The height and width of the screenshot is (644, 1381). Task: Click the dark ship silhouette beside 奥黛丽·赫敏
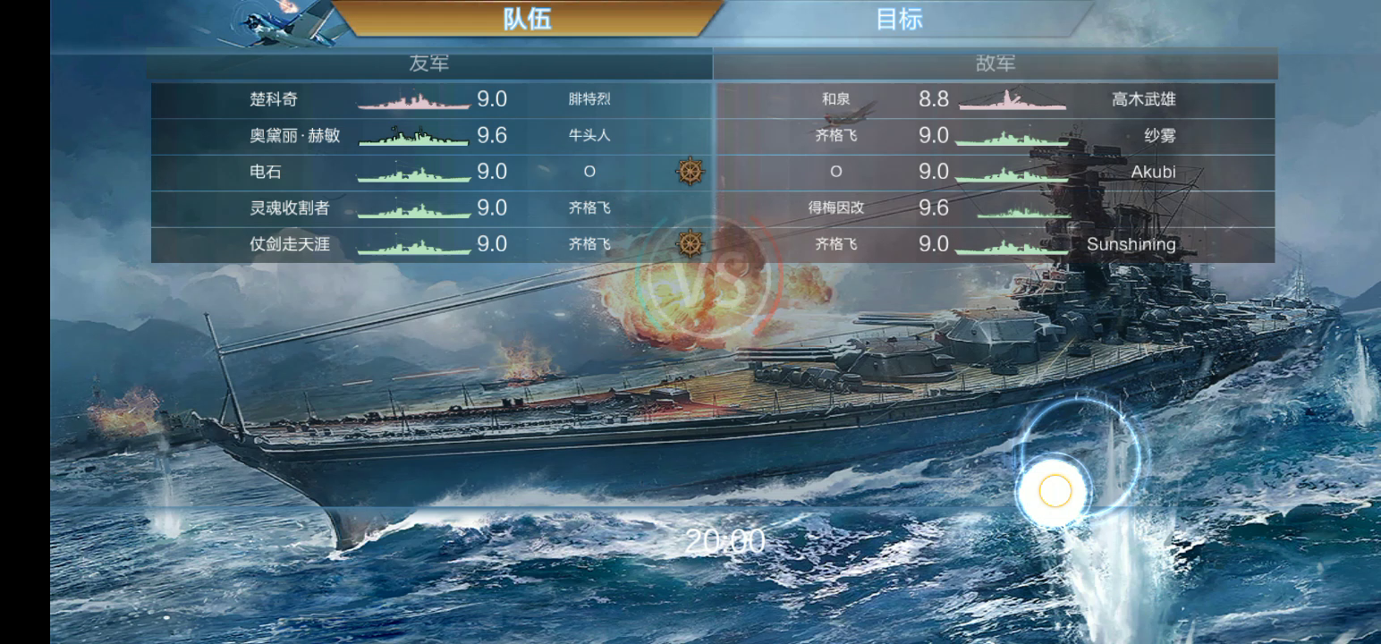414,136
